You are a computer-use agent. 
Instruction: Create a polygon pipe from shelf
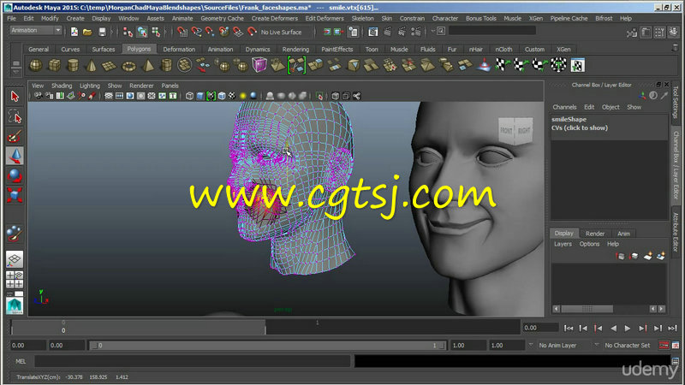click(x=166, y=66)
